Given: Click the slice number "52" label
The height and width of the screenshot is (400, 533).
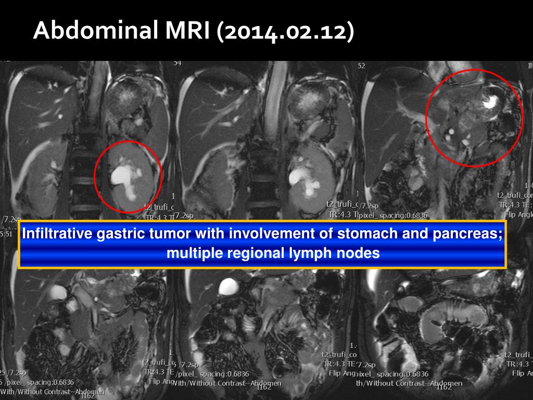Looking at the screenshot, I should click(361, 66).
